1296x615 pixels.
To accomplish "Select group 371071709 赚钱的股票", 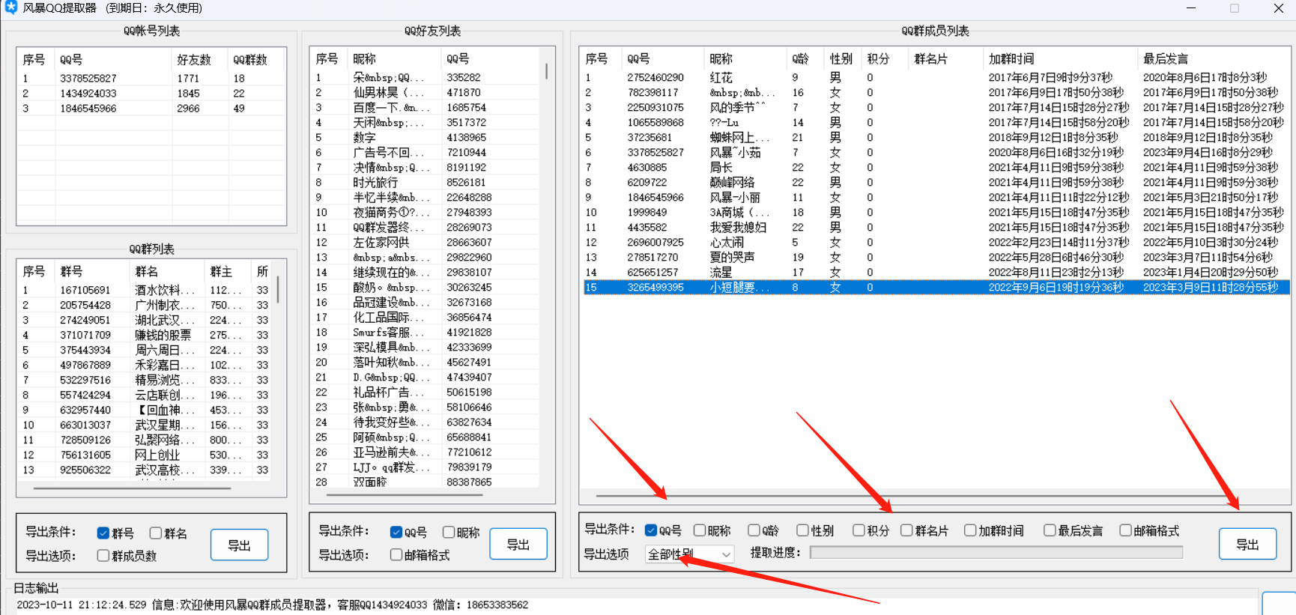I will point(145,335).
